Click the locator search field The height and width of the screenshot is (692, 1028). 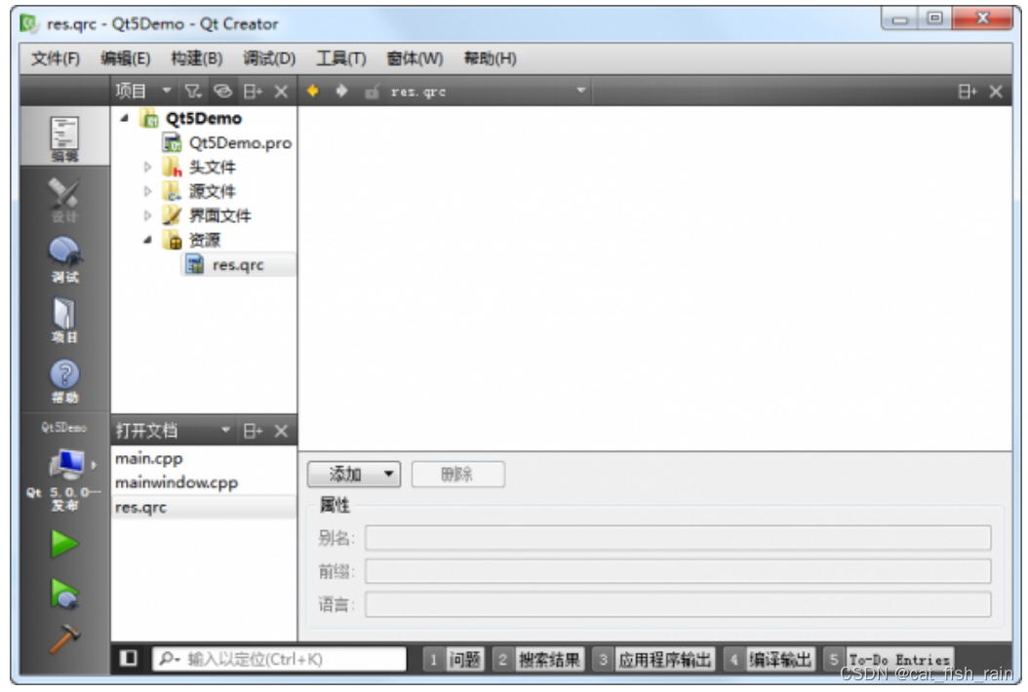point(279,659)
